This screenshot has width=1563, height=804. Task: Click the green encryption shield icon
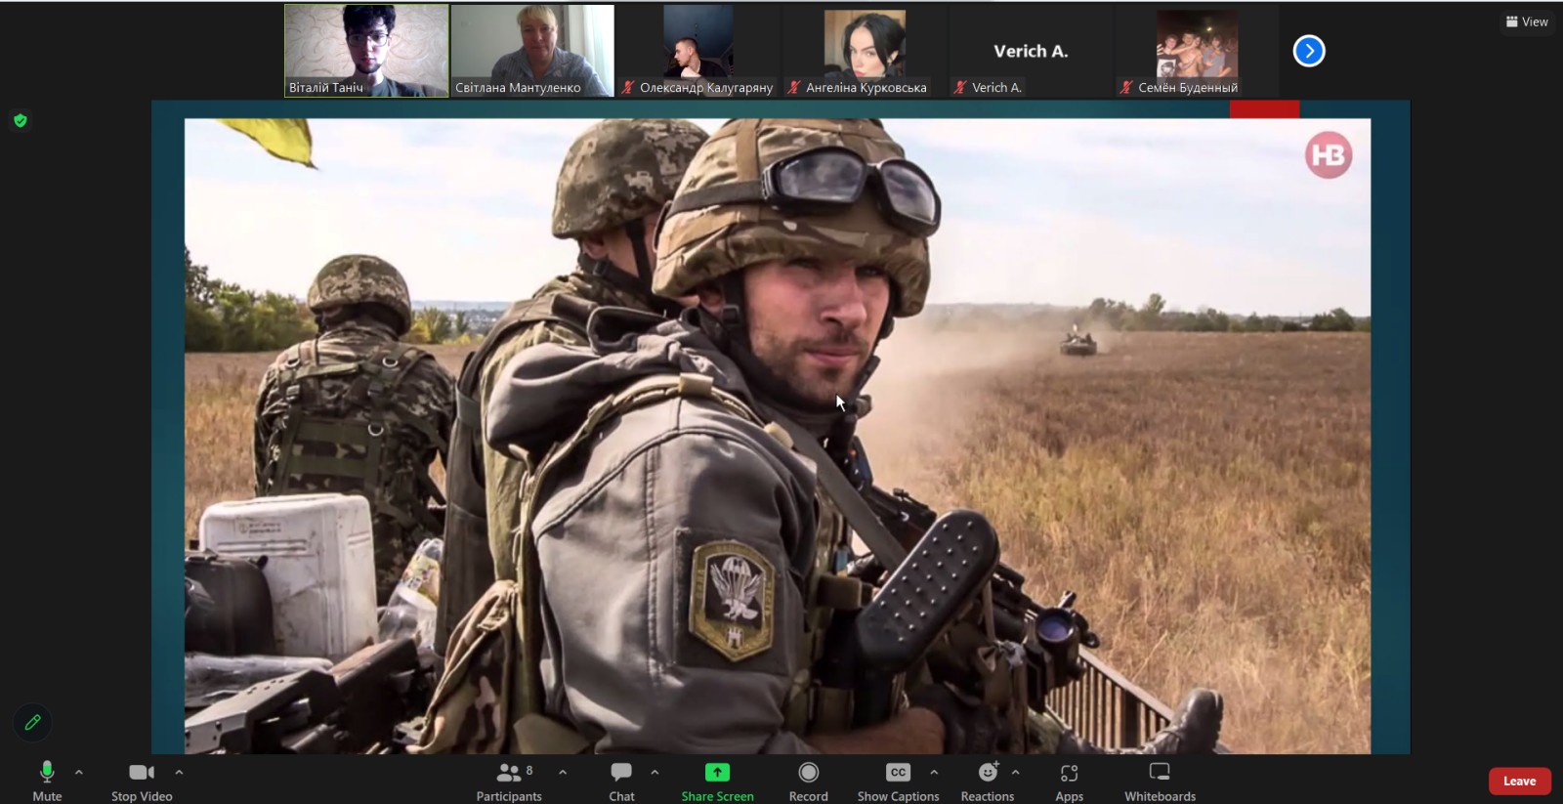(21, 121)
